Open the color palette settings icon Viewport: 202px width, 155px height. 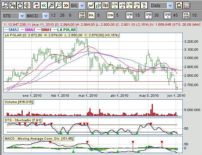click(x=179, y=5)
